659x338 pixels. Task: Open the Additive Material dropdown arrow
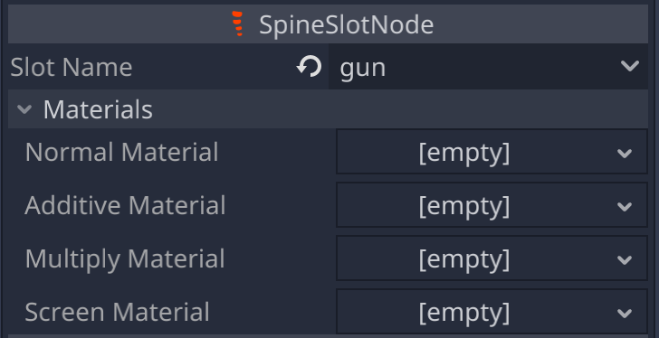[x=625, y=206]
